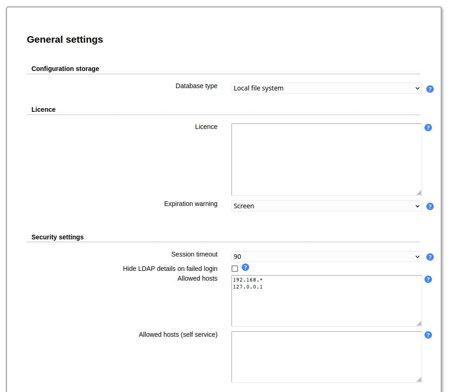Focus the Allowed hosts (self service) field

coord(326,356)
